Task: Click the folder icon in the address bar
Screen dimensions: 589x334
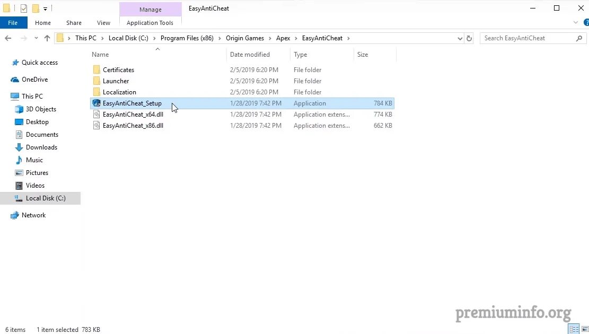Action: (60, 38)
